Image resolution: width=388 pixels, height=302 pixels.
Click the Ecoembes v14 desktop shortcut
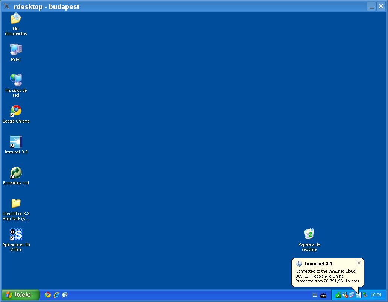[16, 173]
